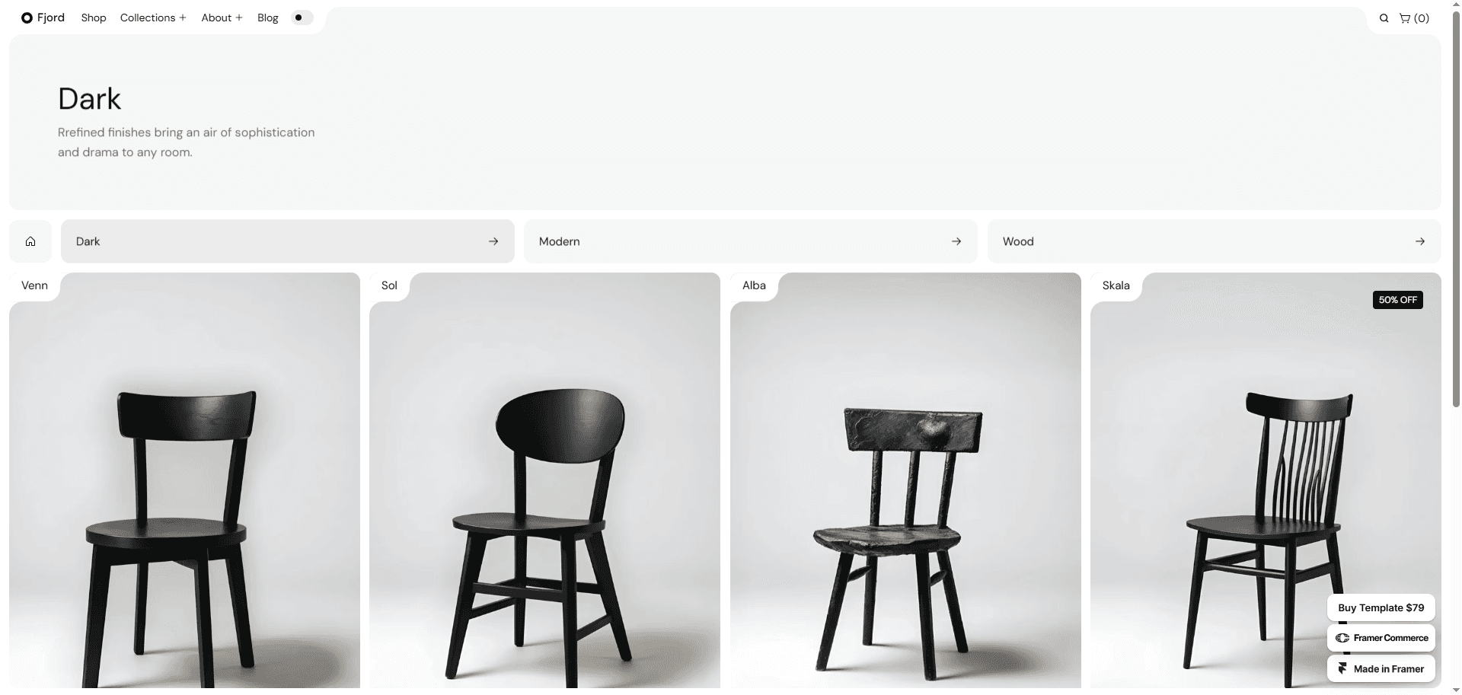Toggle the dark mode switch
The width and height of the screenshot is (1462, 695).
tap(302, 18)
